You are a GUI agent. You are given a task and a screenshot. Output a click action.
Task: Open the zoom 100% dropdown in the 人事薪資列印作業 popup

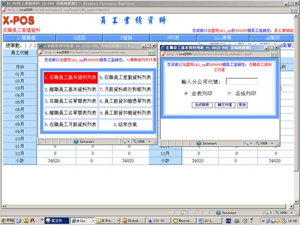tap(141, 142)
